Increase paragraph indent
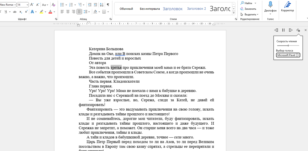 95,5
